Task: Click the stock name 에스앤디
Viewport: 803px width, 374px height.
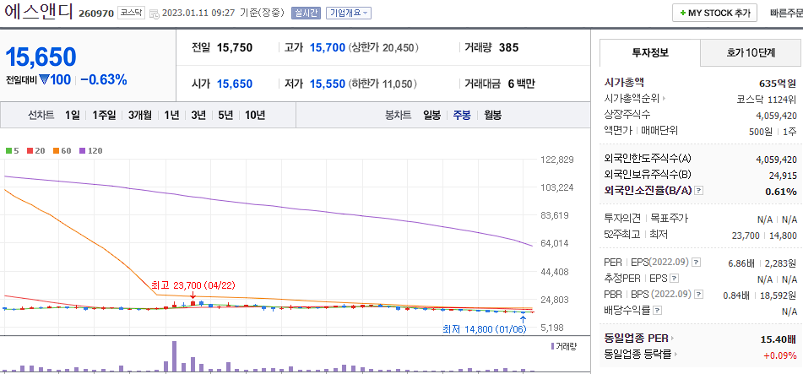Action: tap(39, 11)
